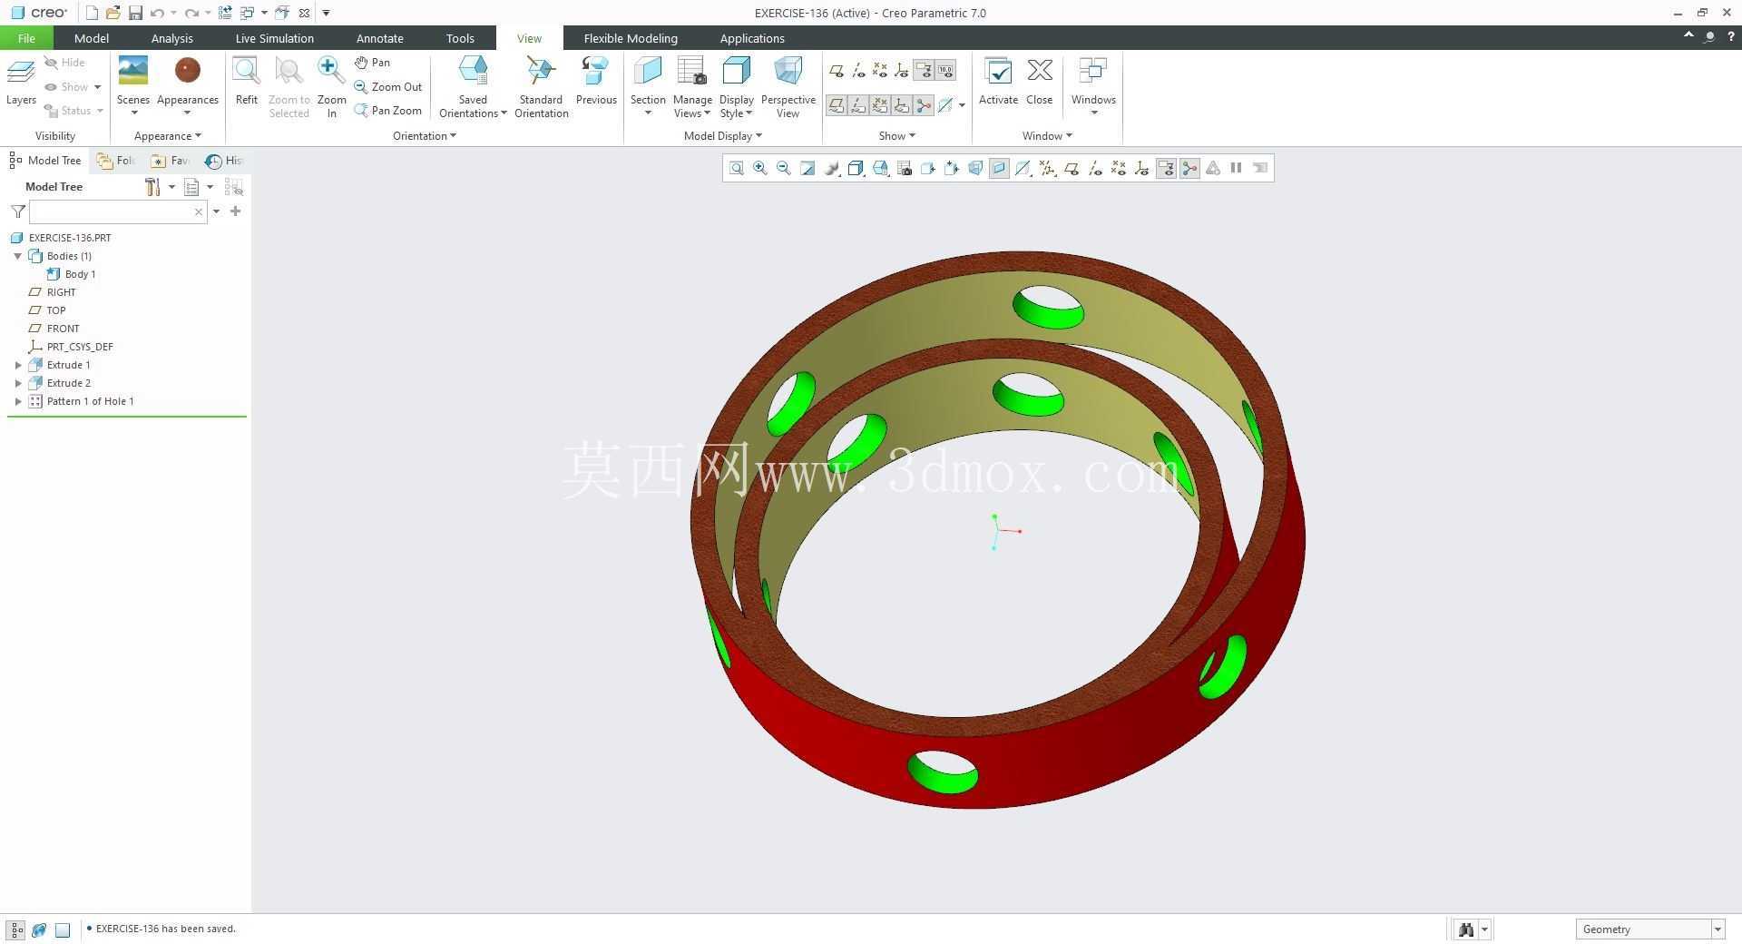Open the File menu
Image resolution: width=1742 pixels, height=944 pixels.
[x=26, y=38]
